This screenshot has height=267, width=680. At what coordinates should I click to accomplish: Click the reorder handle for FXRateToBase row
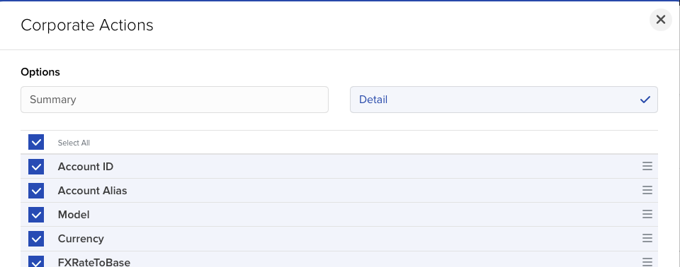click(647, 262)
